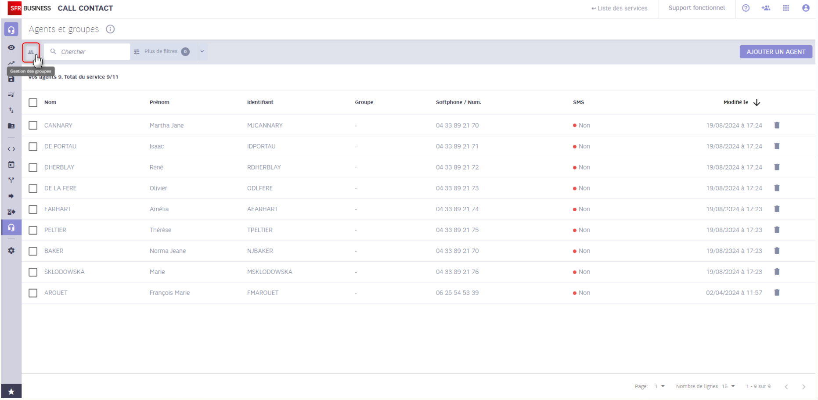Click AJOUTER UN AGENT button
This screenshot has height=400, width=818.
[776, 52]
